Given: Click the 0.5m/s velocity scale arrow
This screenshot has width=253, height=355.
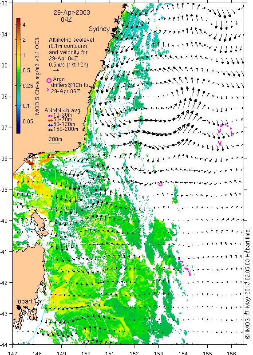Looking at the screenshot, I should [x=56, y=71].
